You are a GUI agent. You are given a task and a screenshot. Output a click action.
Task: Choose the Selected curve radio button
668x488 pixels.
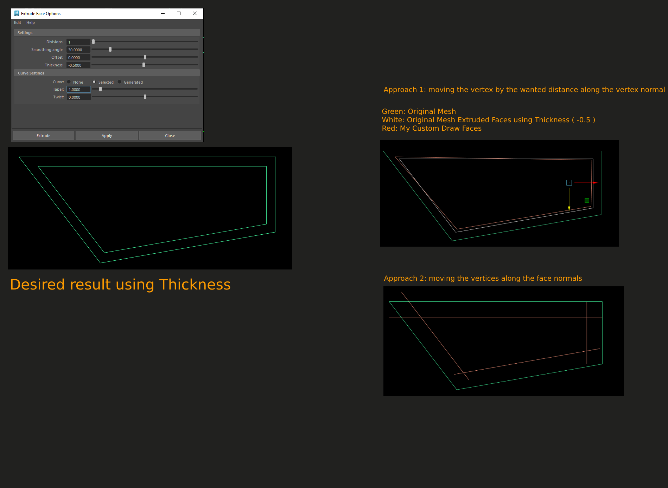pos(94,82)
